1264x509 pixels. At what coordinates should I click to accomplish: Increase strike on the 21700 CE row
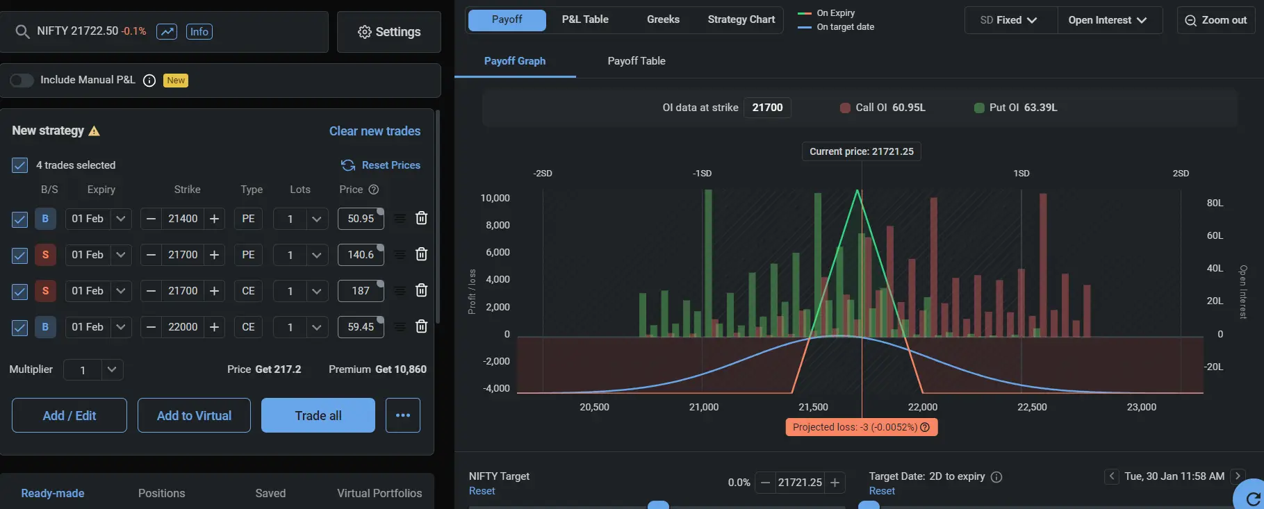click(215, 291)
